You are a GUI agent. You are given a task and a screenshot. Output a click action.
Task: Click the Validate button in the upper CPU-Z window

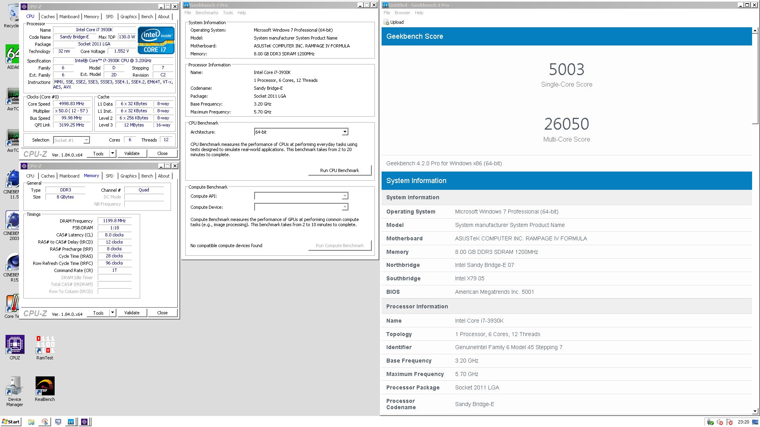click(x=132, y=153)
